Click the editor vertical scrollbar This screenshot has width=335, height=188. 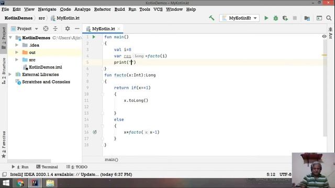click(x=325, y=88)
